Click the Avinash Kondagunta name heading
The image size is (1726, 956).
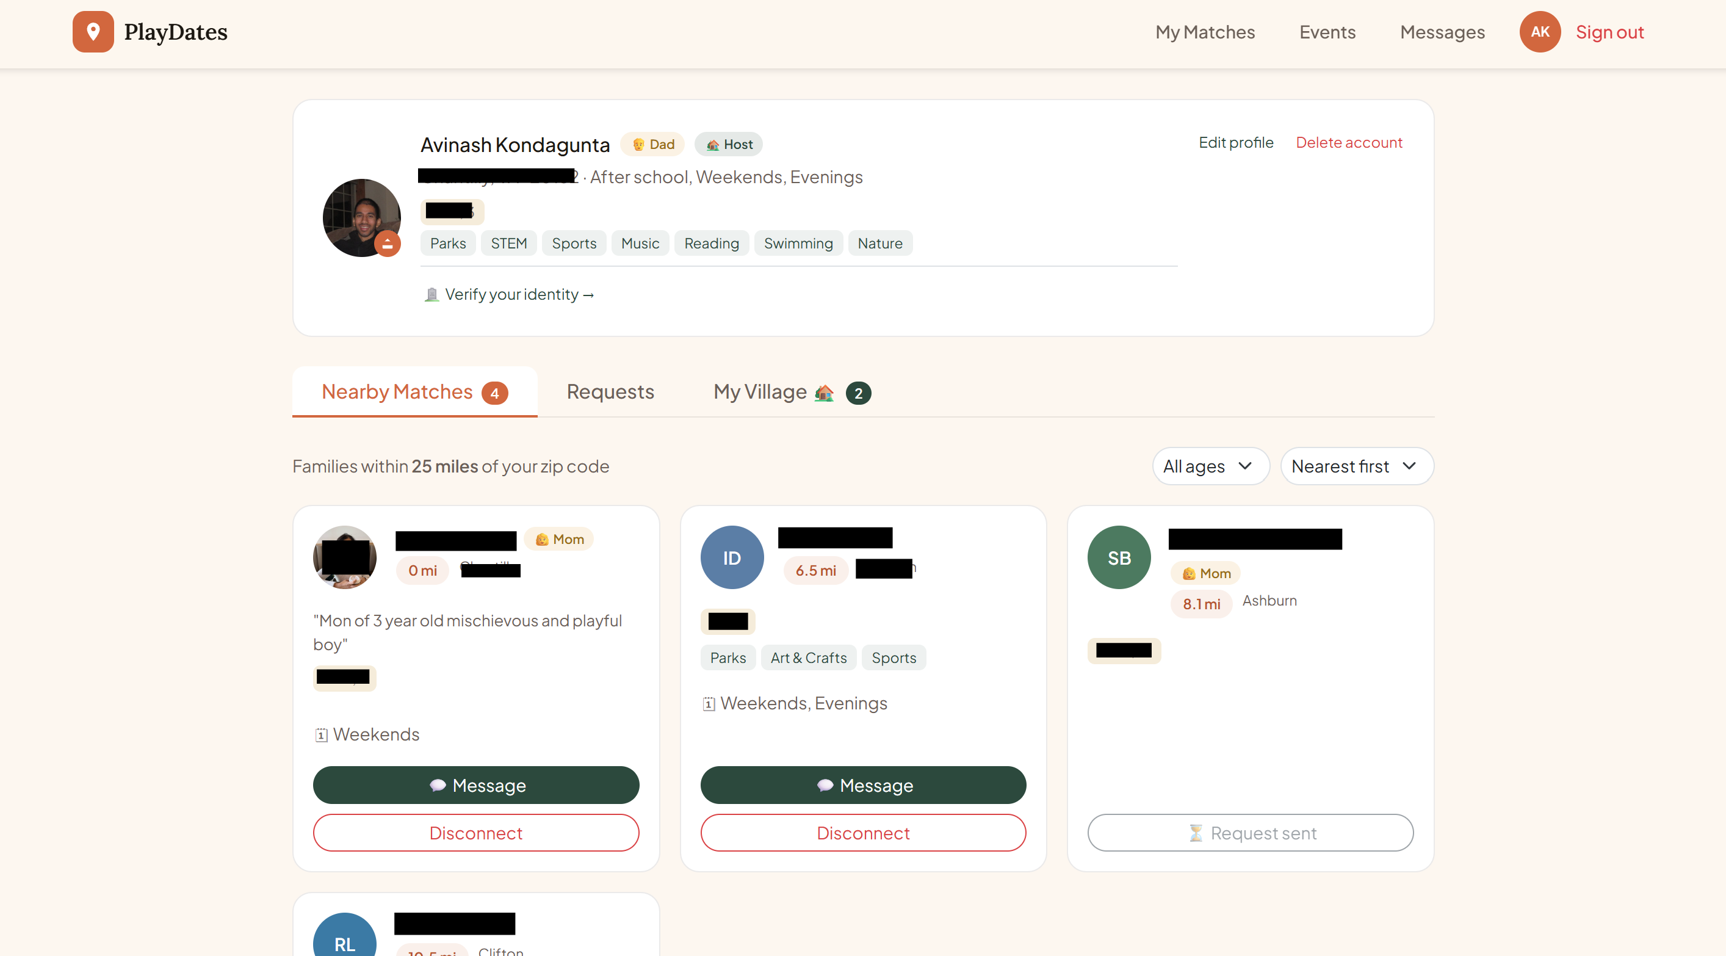click(x=515, y=145)
